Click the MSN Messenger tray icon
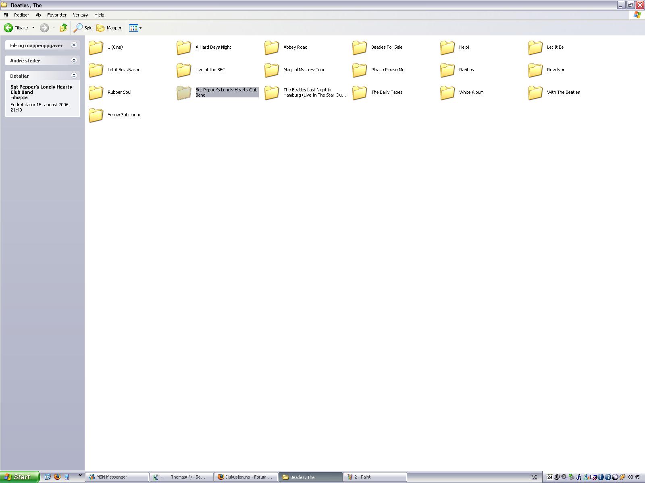The height and width of the screenshot is (483, 645). tap(586, 477)
